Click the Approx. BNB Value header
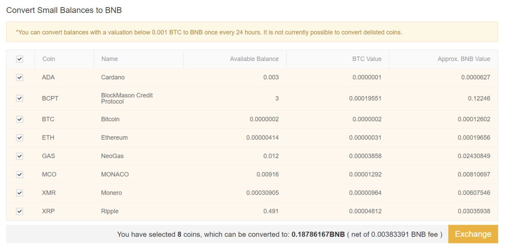 (464, 59)
